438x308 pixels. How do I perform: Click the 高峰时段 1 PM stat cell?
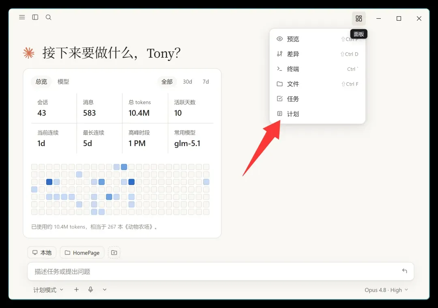(145, 138)
